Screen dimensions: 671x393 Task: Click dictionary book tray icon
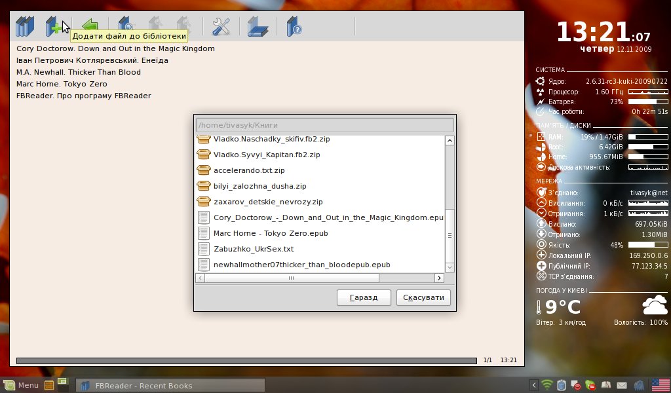606,385
